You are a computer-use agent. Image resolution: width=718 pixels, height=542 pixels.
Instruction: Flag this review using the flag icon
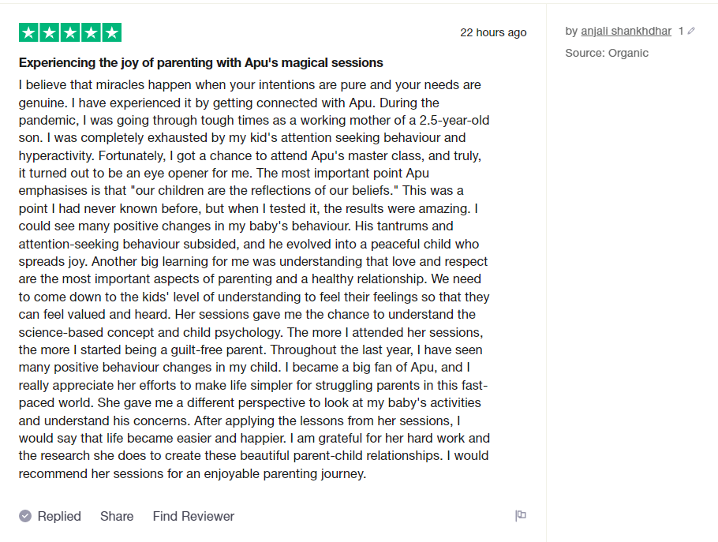click(x=521, y=516)
